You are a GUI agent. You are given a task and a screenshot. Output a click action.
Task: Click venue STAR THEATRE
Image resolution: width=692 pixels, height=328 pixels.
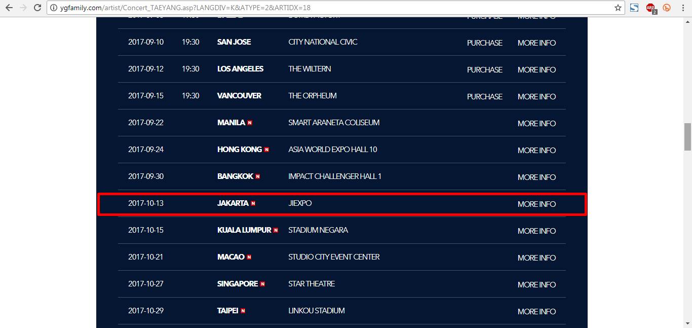click(x=312, y=284)
